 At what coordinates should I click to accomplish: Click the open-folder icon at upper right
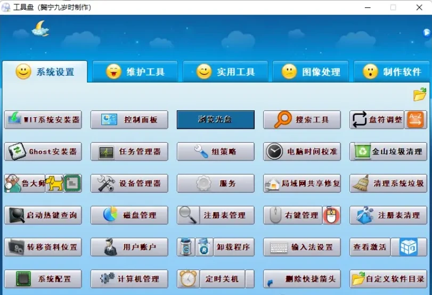tap(420, 94)
